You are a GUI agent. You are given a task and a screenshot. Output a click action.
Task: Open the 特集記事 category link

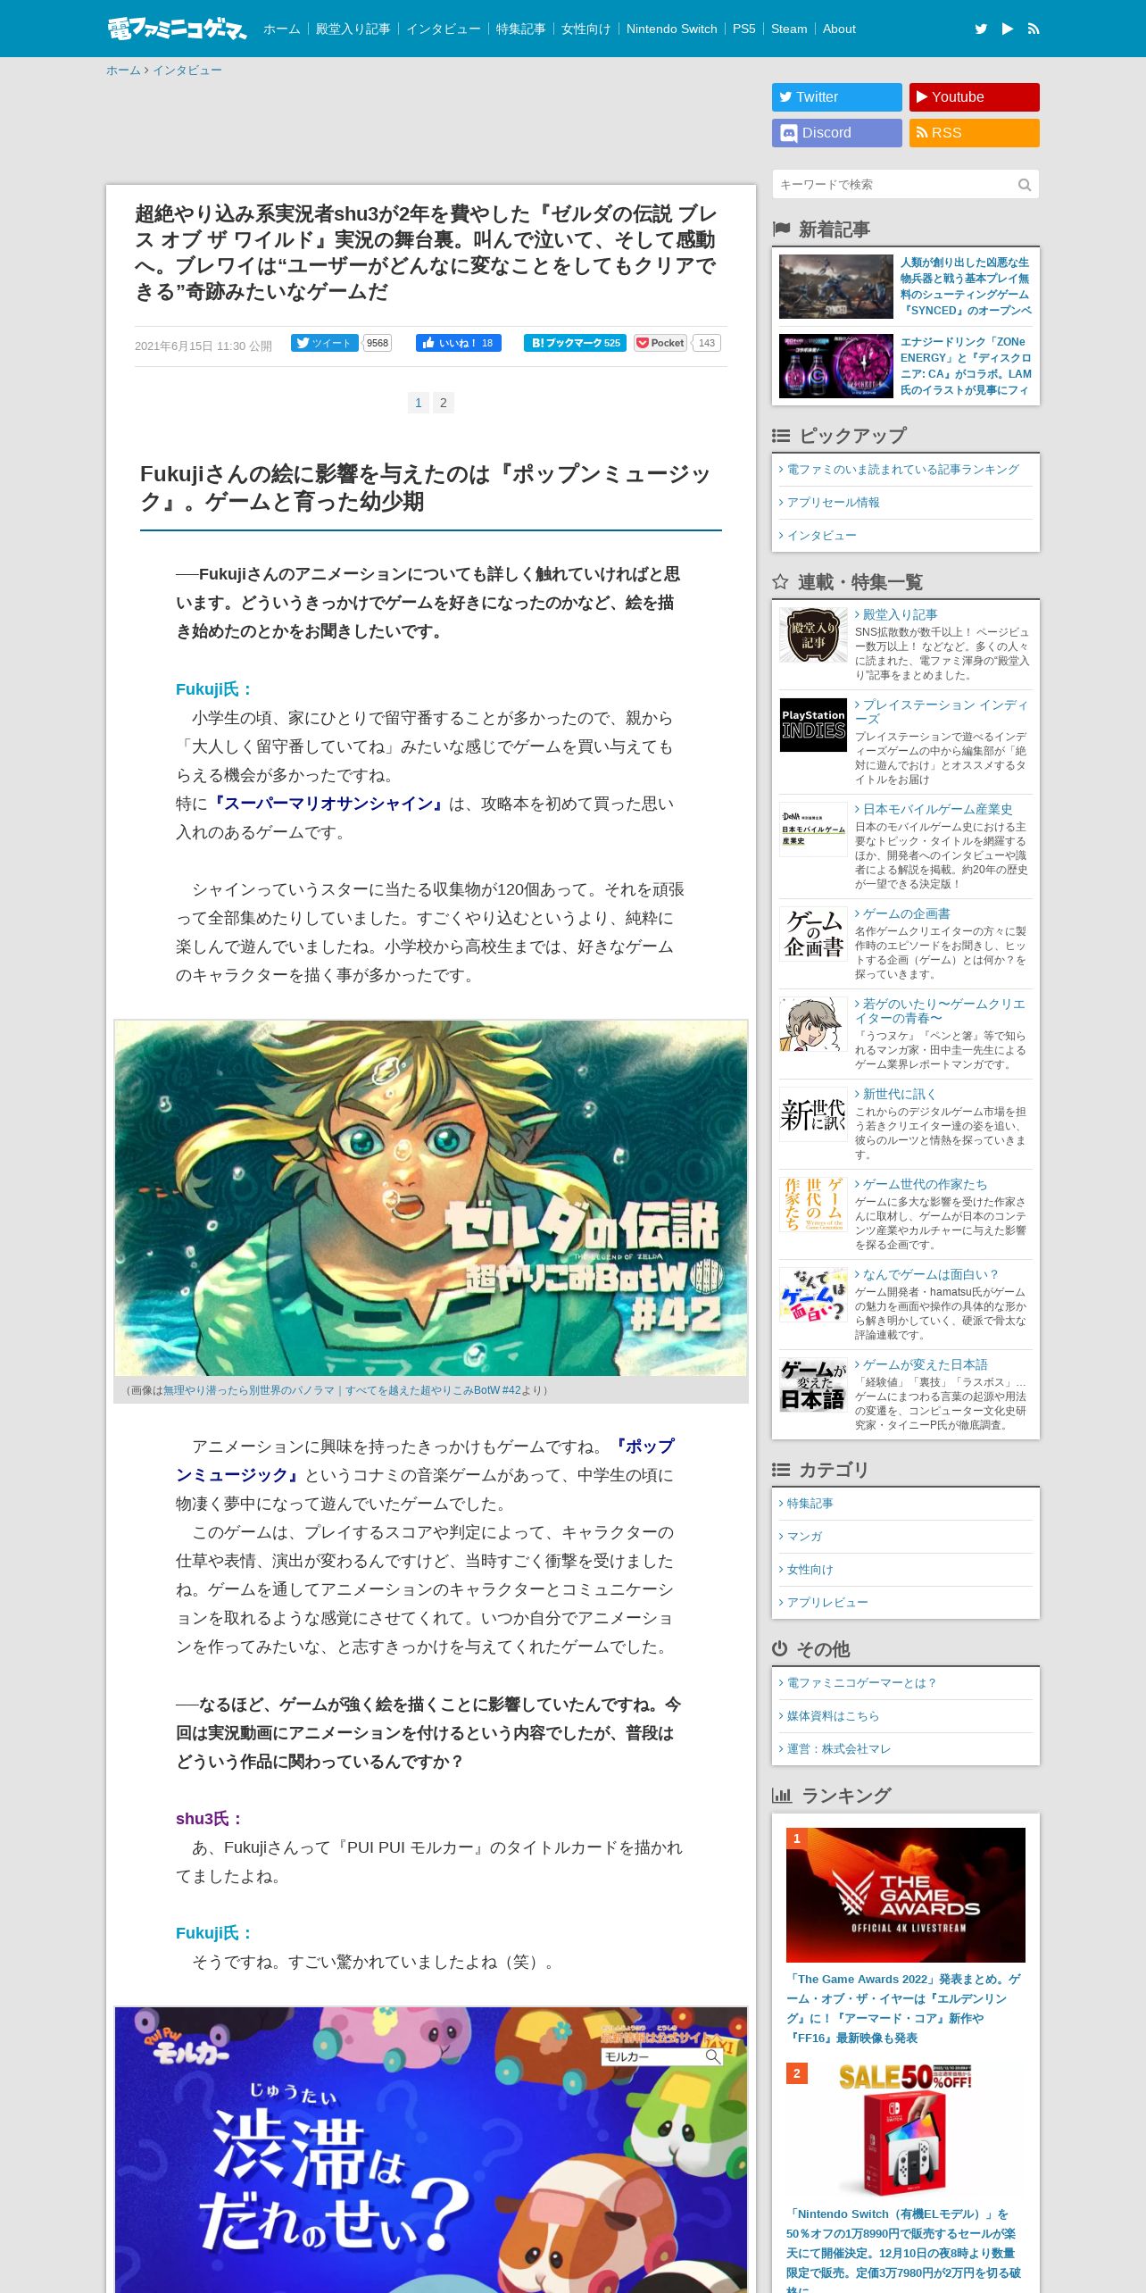810,1504
